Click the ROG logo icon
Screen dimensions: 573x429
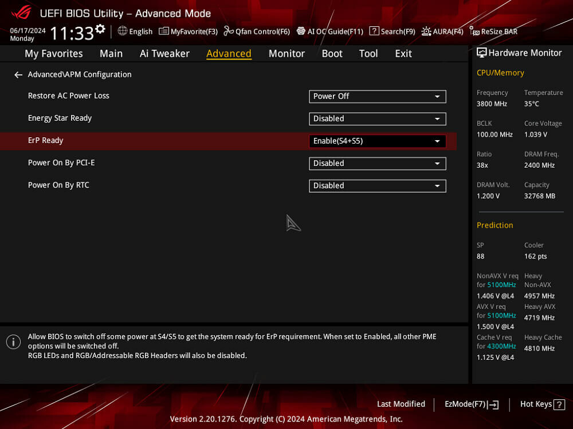[21, 13]
